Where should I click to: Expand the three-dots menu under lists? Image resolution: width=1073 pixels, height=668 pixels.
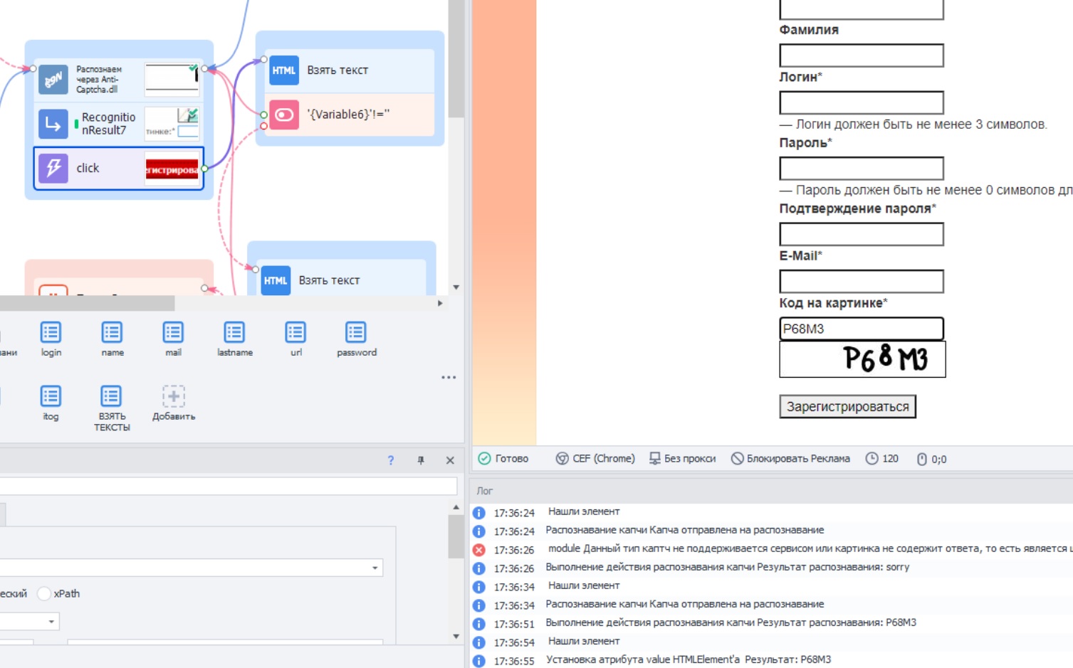449,378
